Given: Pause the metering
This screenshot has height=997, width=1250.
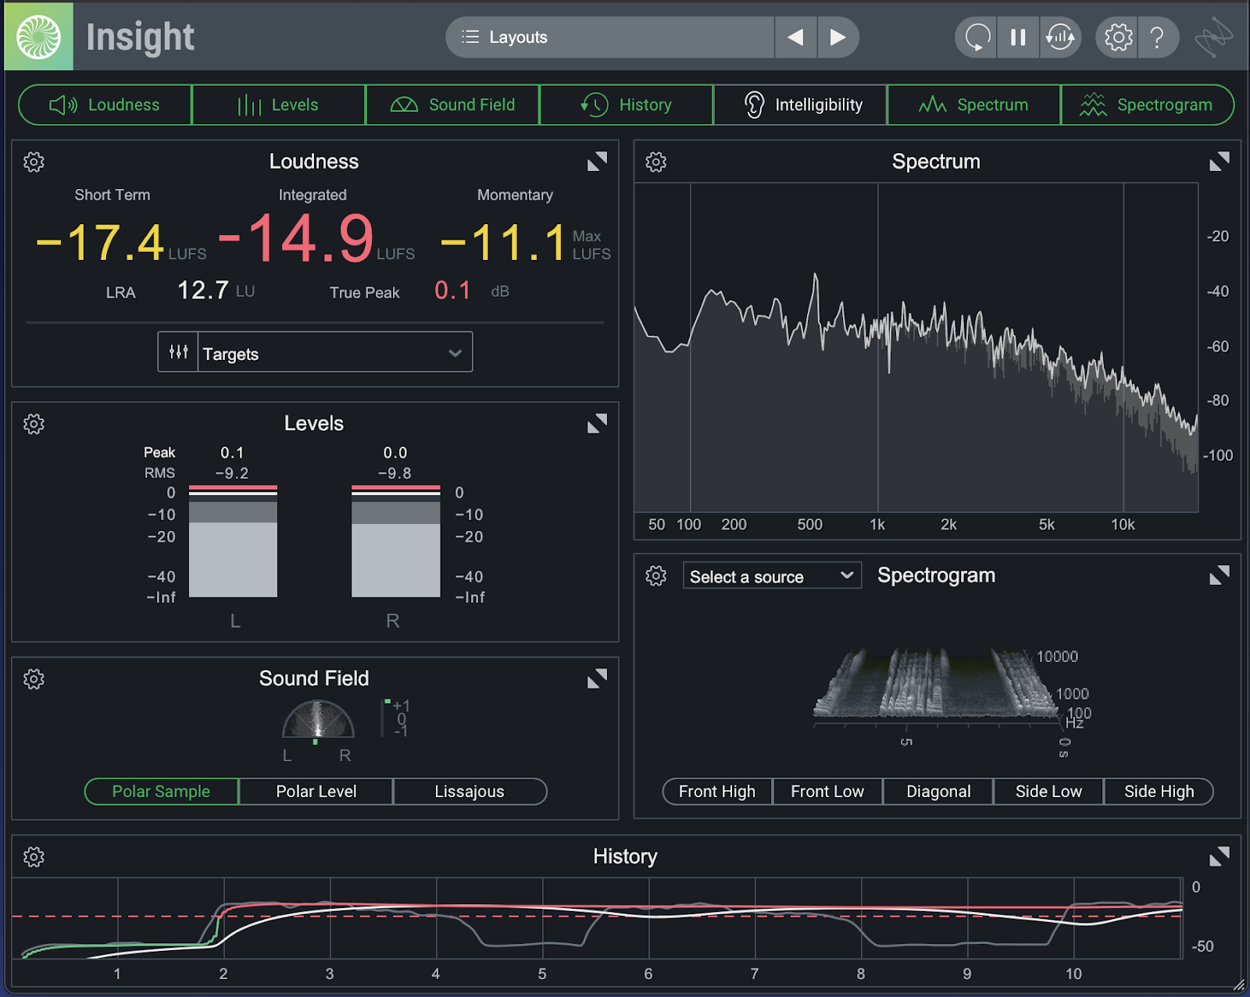Looking at the screenshot, I should click(x=1018, y=37).
